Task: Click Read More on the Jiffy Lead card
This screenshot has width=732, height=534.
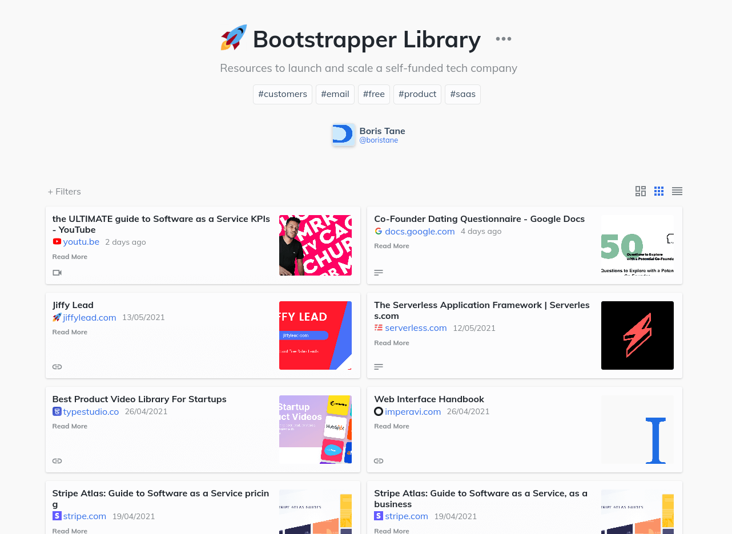Action: [x=70, y=332]
